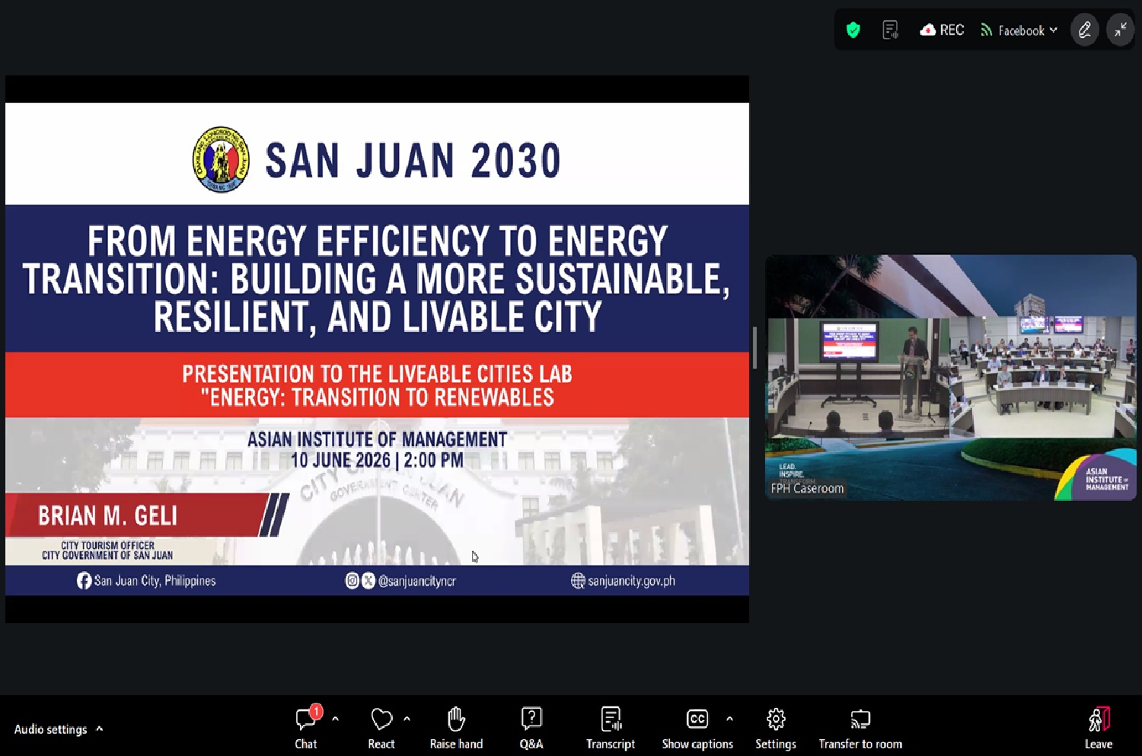Image resolution: width=1142 pixels, height=756 pixels.
Task: Click the X icon on the slide footer
Action: point(368,581)
